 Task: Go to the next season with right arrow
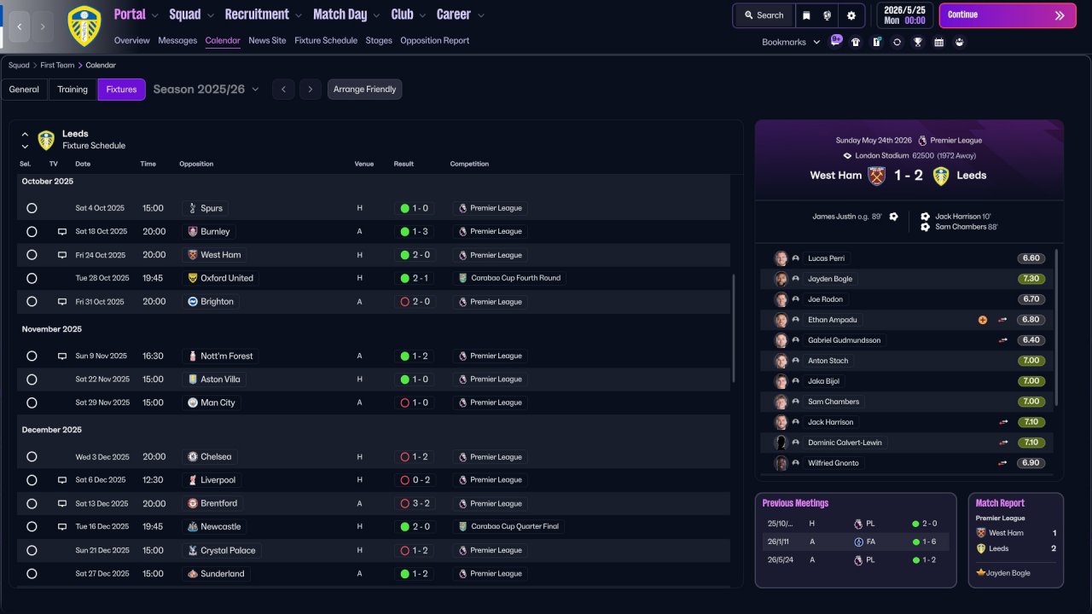[311, 90]
